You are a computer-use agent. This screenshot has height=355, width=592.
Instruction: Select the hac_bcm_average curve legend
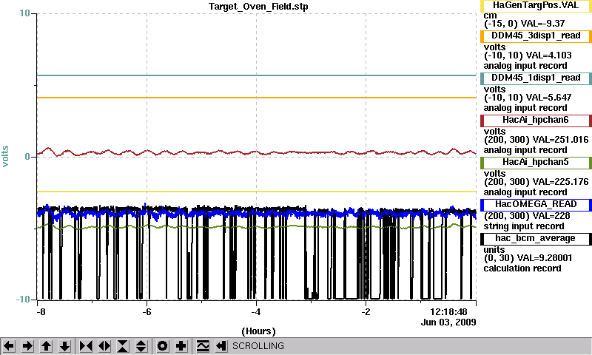(536, 239)
